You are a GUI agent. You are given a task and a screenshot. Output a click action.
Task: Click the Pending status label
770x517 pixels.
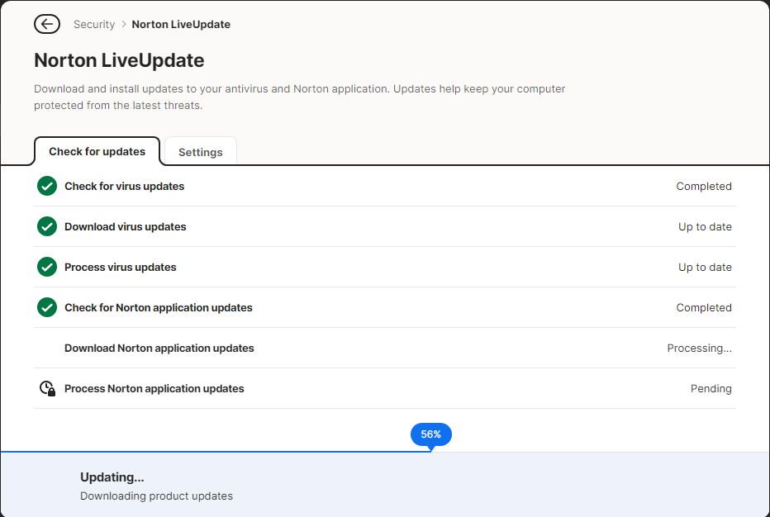coord(711,388)
